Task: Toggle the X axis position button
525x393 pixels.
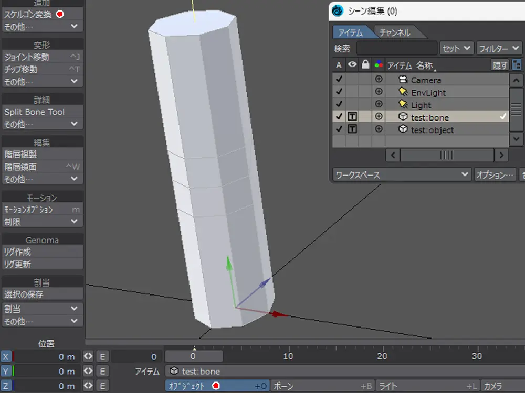Action: click(6, 357)
